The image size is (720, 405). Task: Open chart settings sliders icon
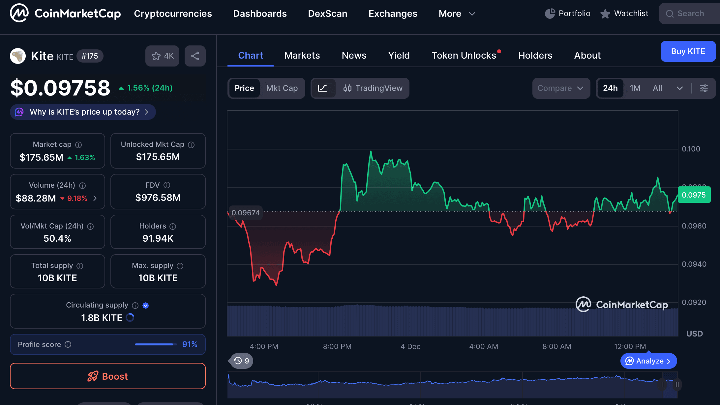click(704, 88)
